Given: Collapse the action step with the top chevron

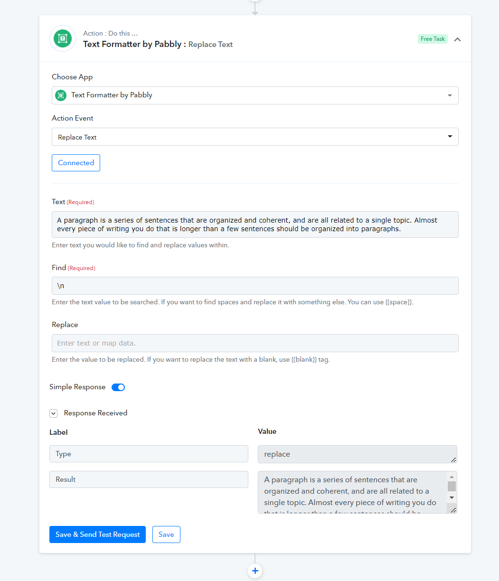Looking at the screenshot, I should 457,39.
